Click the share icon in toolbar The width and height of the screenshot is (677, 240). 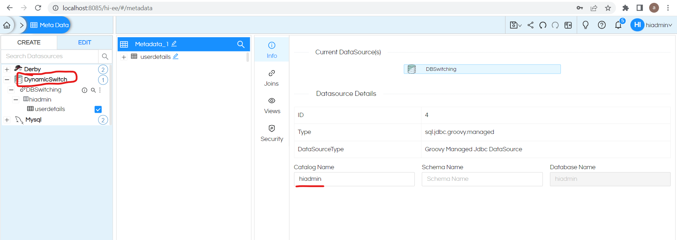[x=531, y=25]
